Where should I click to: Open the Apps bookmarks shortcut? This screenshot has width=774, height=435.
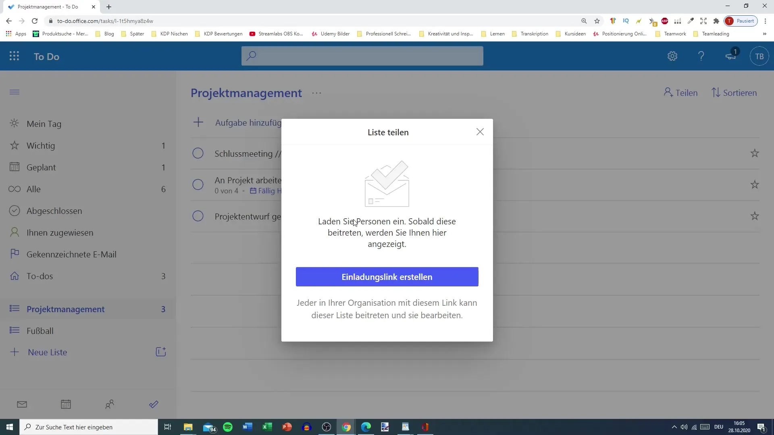tap(16, 34)
